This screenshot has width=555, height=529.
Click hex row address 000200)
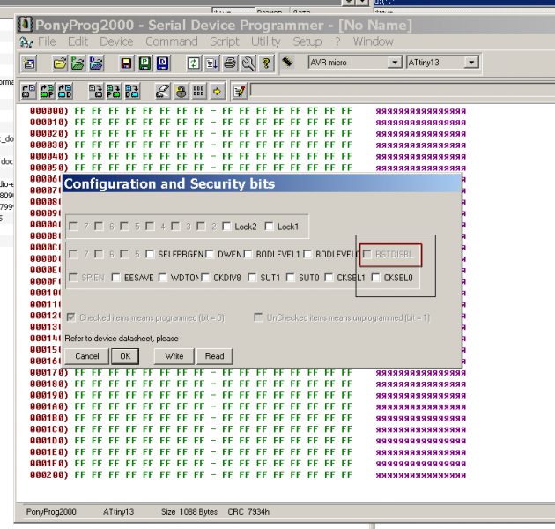point(48,475)
